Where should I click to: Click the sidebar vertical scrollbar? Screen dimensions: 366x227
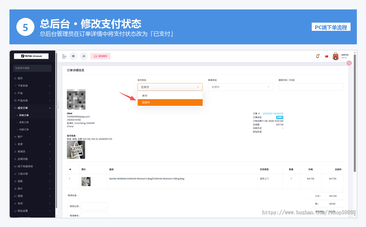[x=56, y=130]
